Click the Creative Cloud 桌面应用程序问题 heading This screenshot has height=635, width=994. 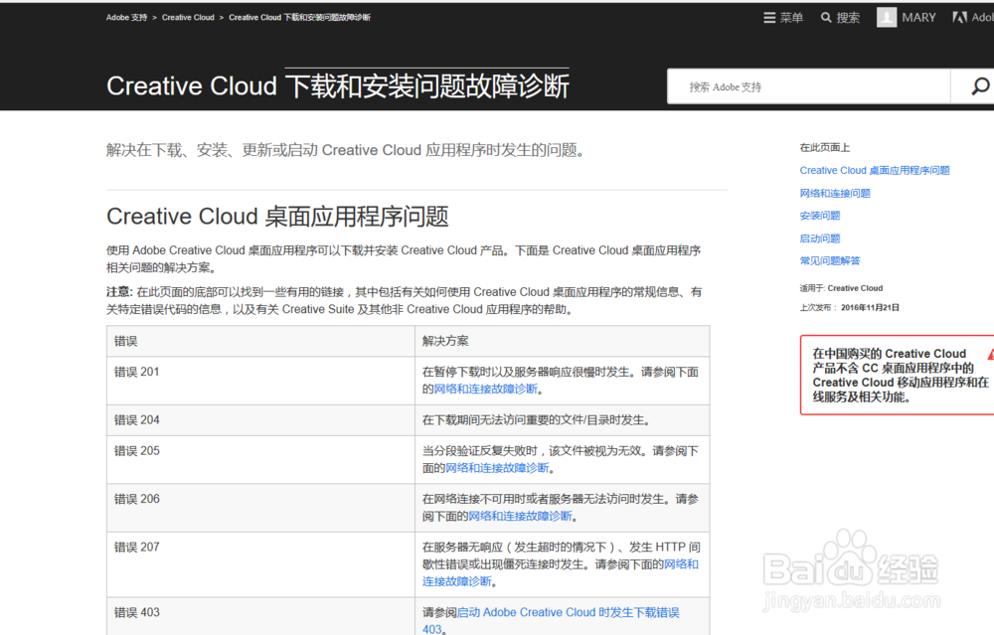tap(277, 217)
